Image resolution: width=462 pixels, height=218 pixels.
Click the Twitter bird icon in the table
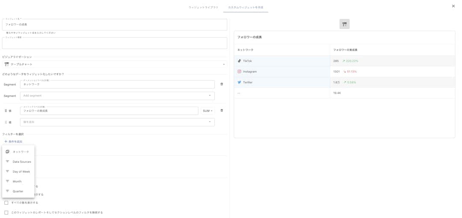coord(239,82)
